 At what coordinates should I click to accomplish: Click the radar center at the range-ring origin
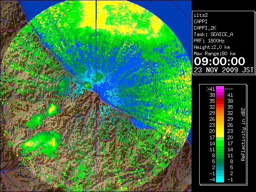96,96
